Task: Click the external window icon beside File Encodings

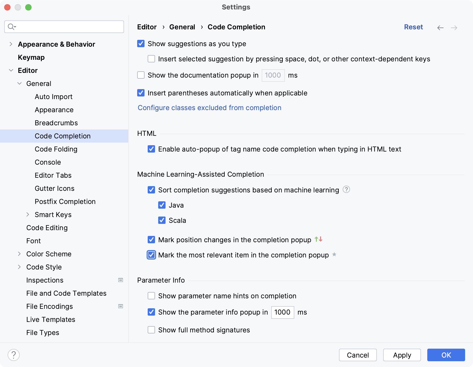Action: tap(120, 306)
